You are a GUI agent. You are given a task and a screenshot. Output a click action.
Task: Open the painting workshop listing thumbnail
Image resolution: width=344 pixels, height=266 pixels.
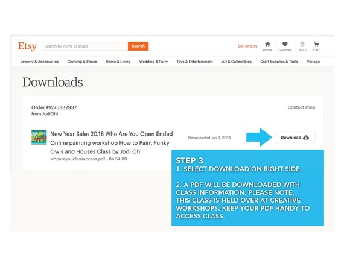click(x=39, y=138)
